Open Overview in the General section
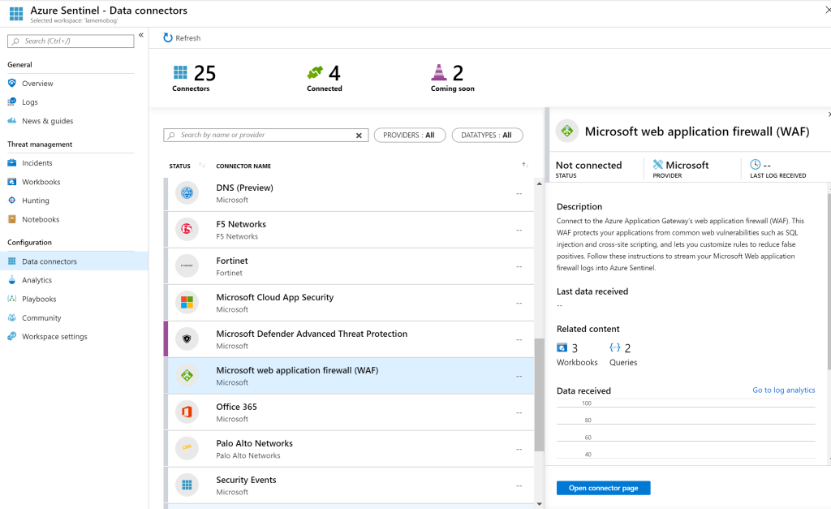The height and width of the screenshot is (509, 831). coord(37,84)
